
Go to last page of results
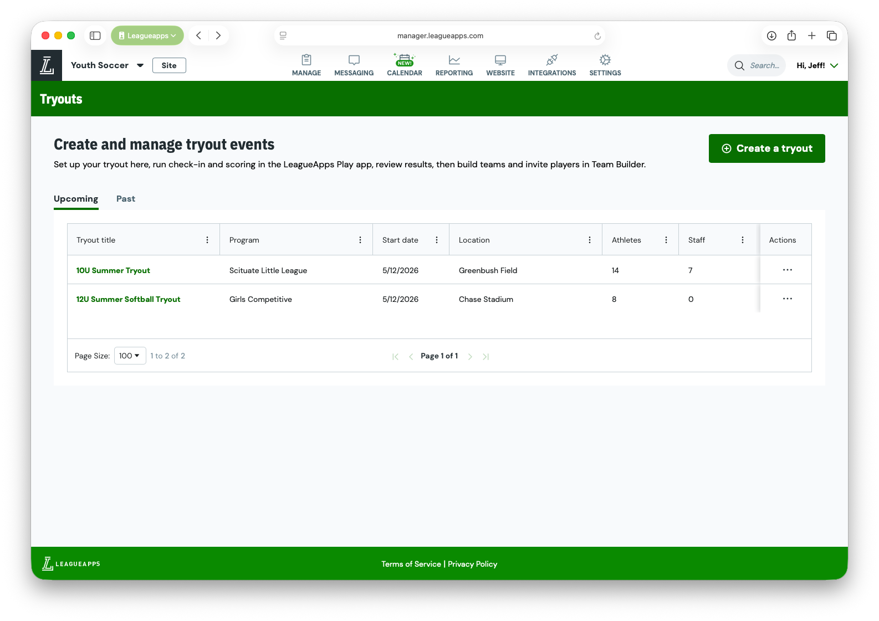[486, 356]
